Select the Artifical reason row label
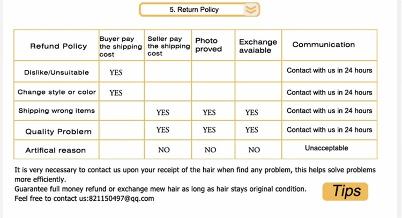 click(x=55, y=150)
